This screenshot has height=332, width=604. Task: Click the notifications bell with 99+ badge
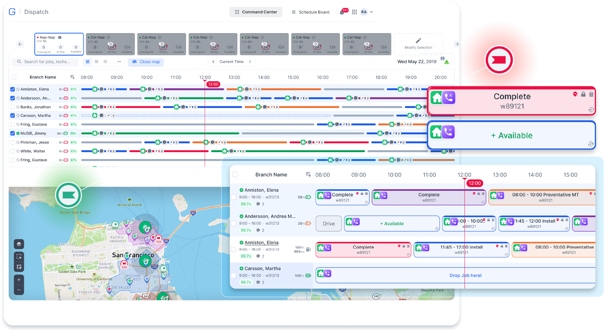click(x=342, y=12)
